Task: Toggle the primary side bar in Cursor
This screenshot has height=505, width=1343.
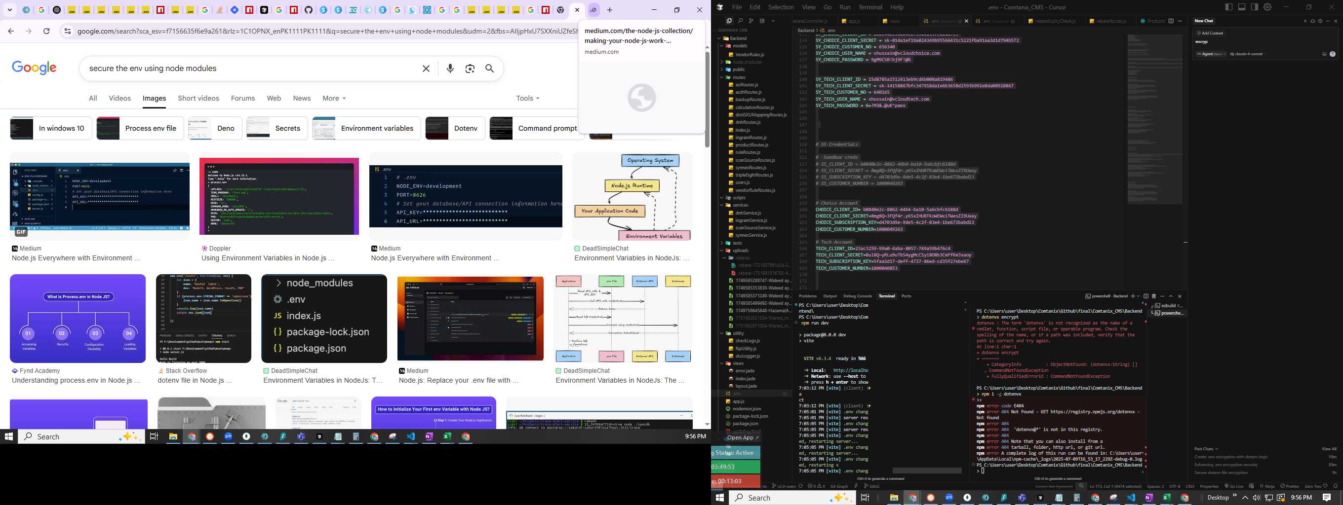Action: click(1229, 7)
